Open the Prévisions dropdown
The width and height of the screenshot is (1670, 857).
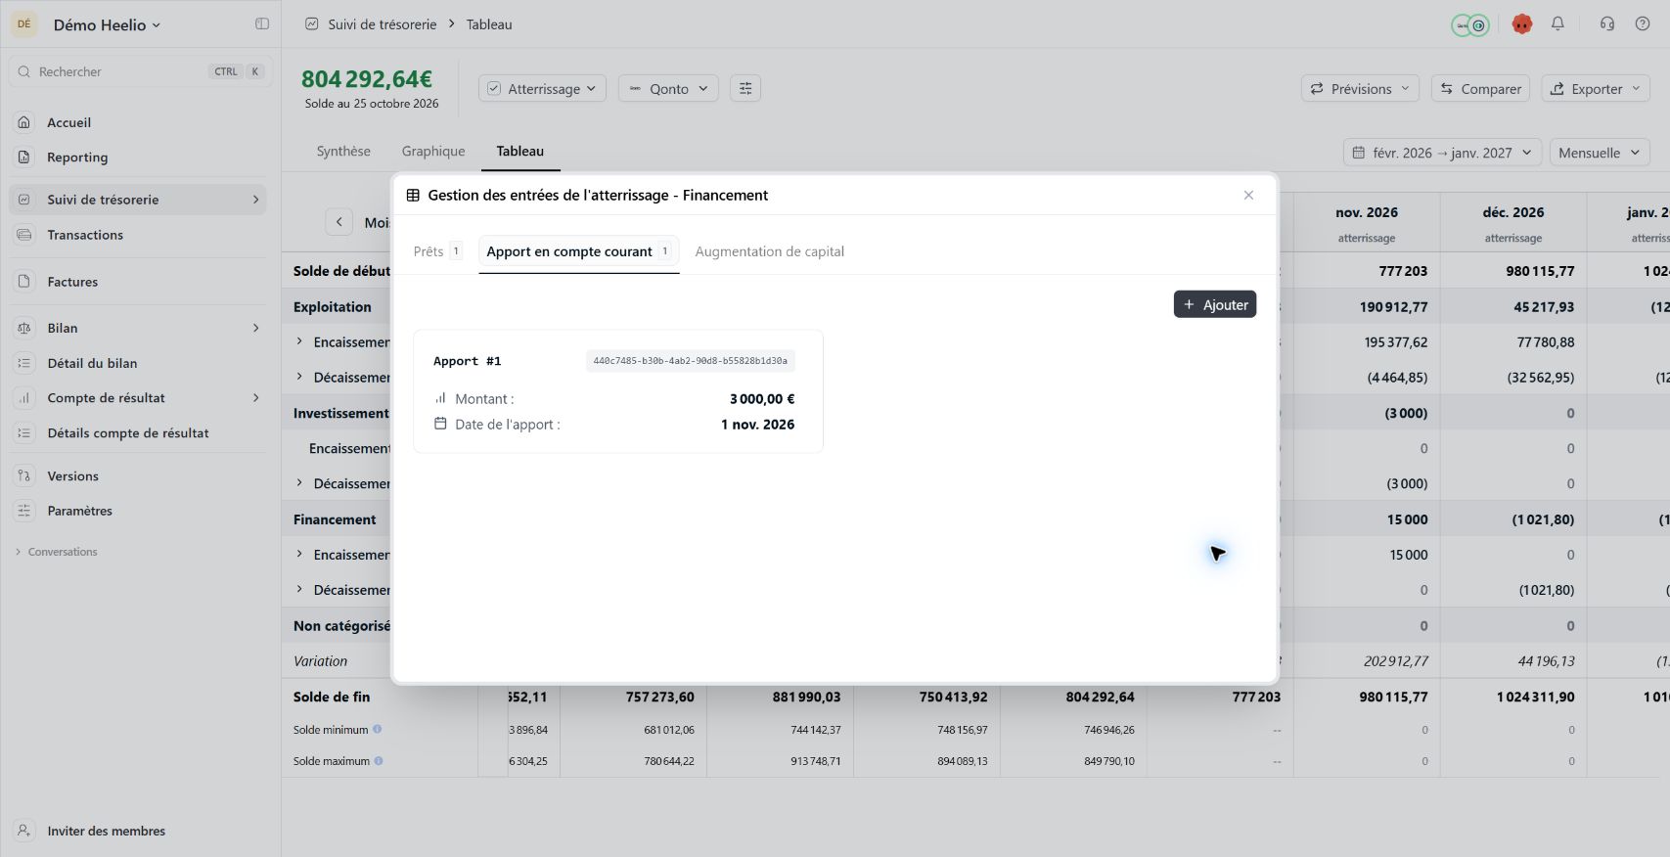[x=1360, y=88]
